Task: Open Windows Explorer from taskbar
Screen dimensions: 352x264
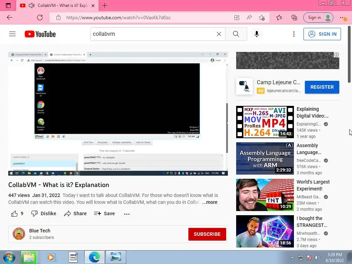Action: 29,257
